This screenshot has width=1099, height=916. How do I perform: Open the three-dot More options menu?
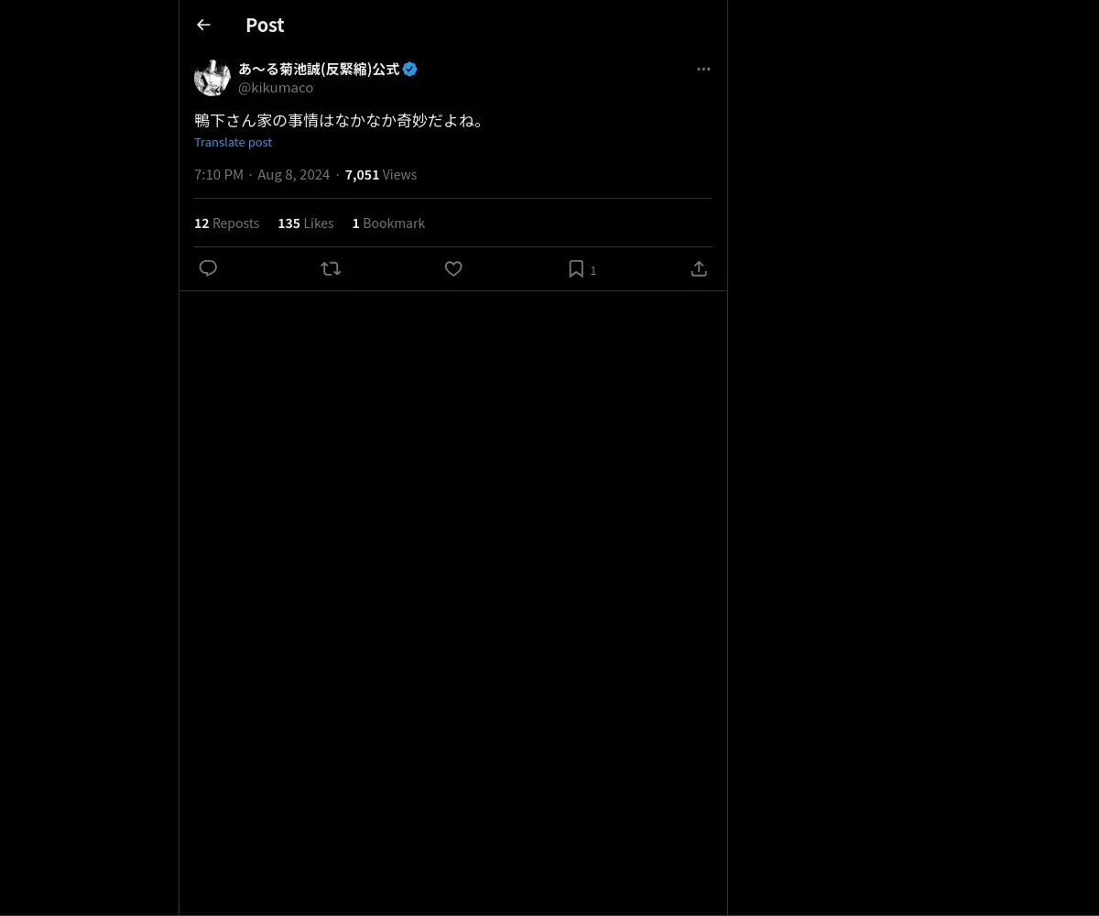703,69
